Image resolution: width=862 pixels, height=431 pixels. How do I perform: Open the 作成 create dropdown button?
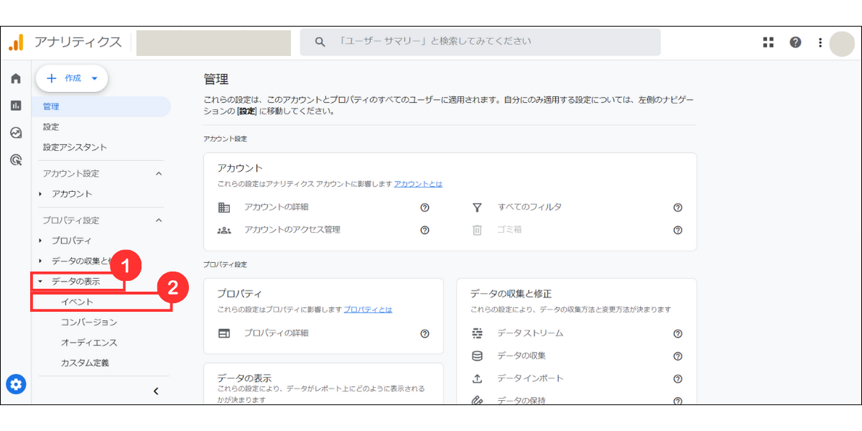point(72,78)
